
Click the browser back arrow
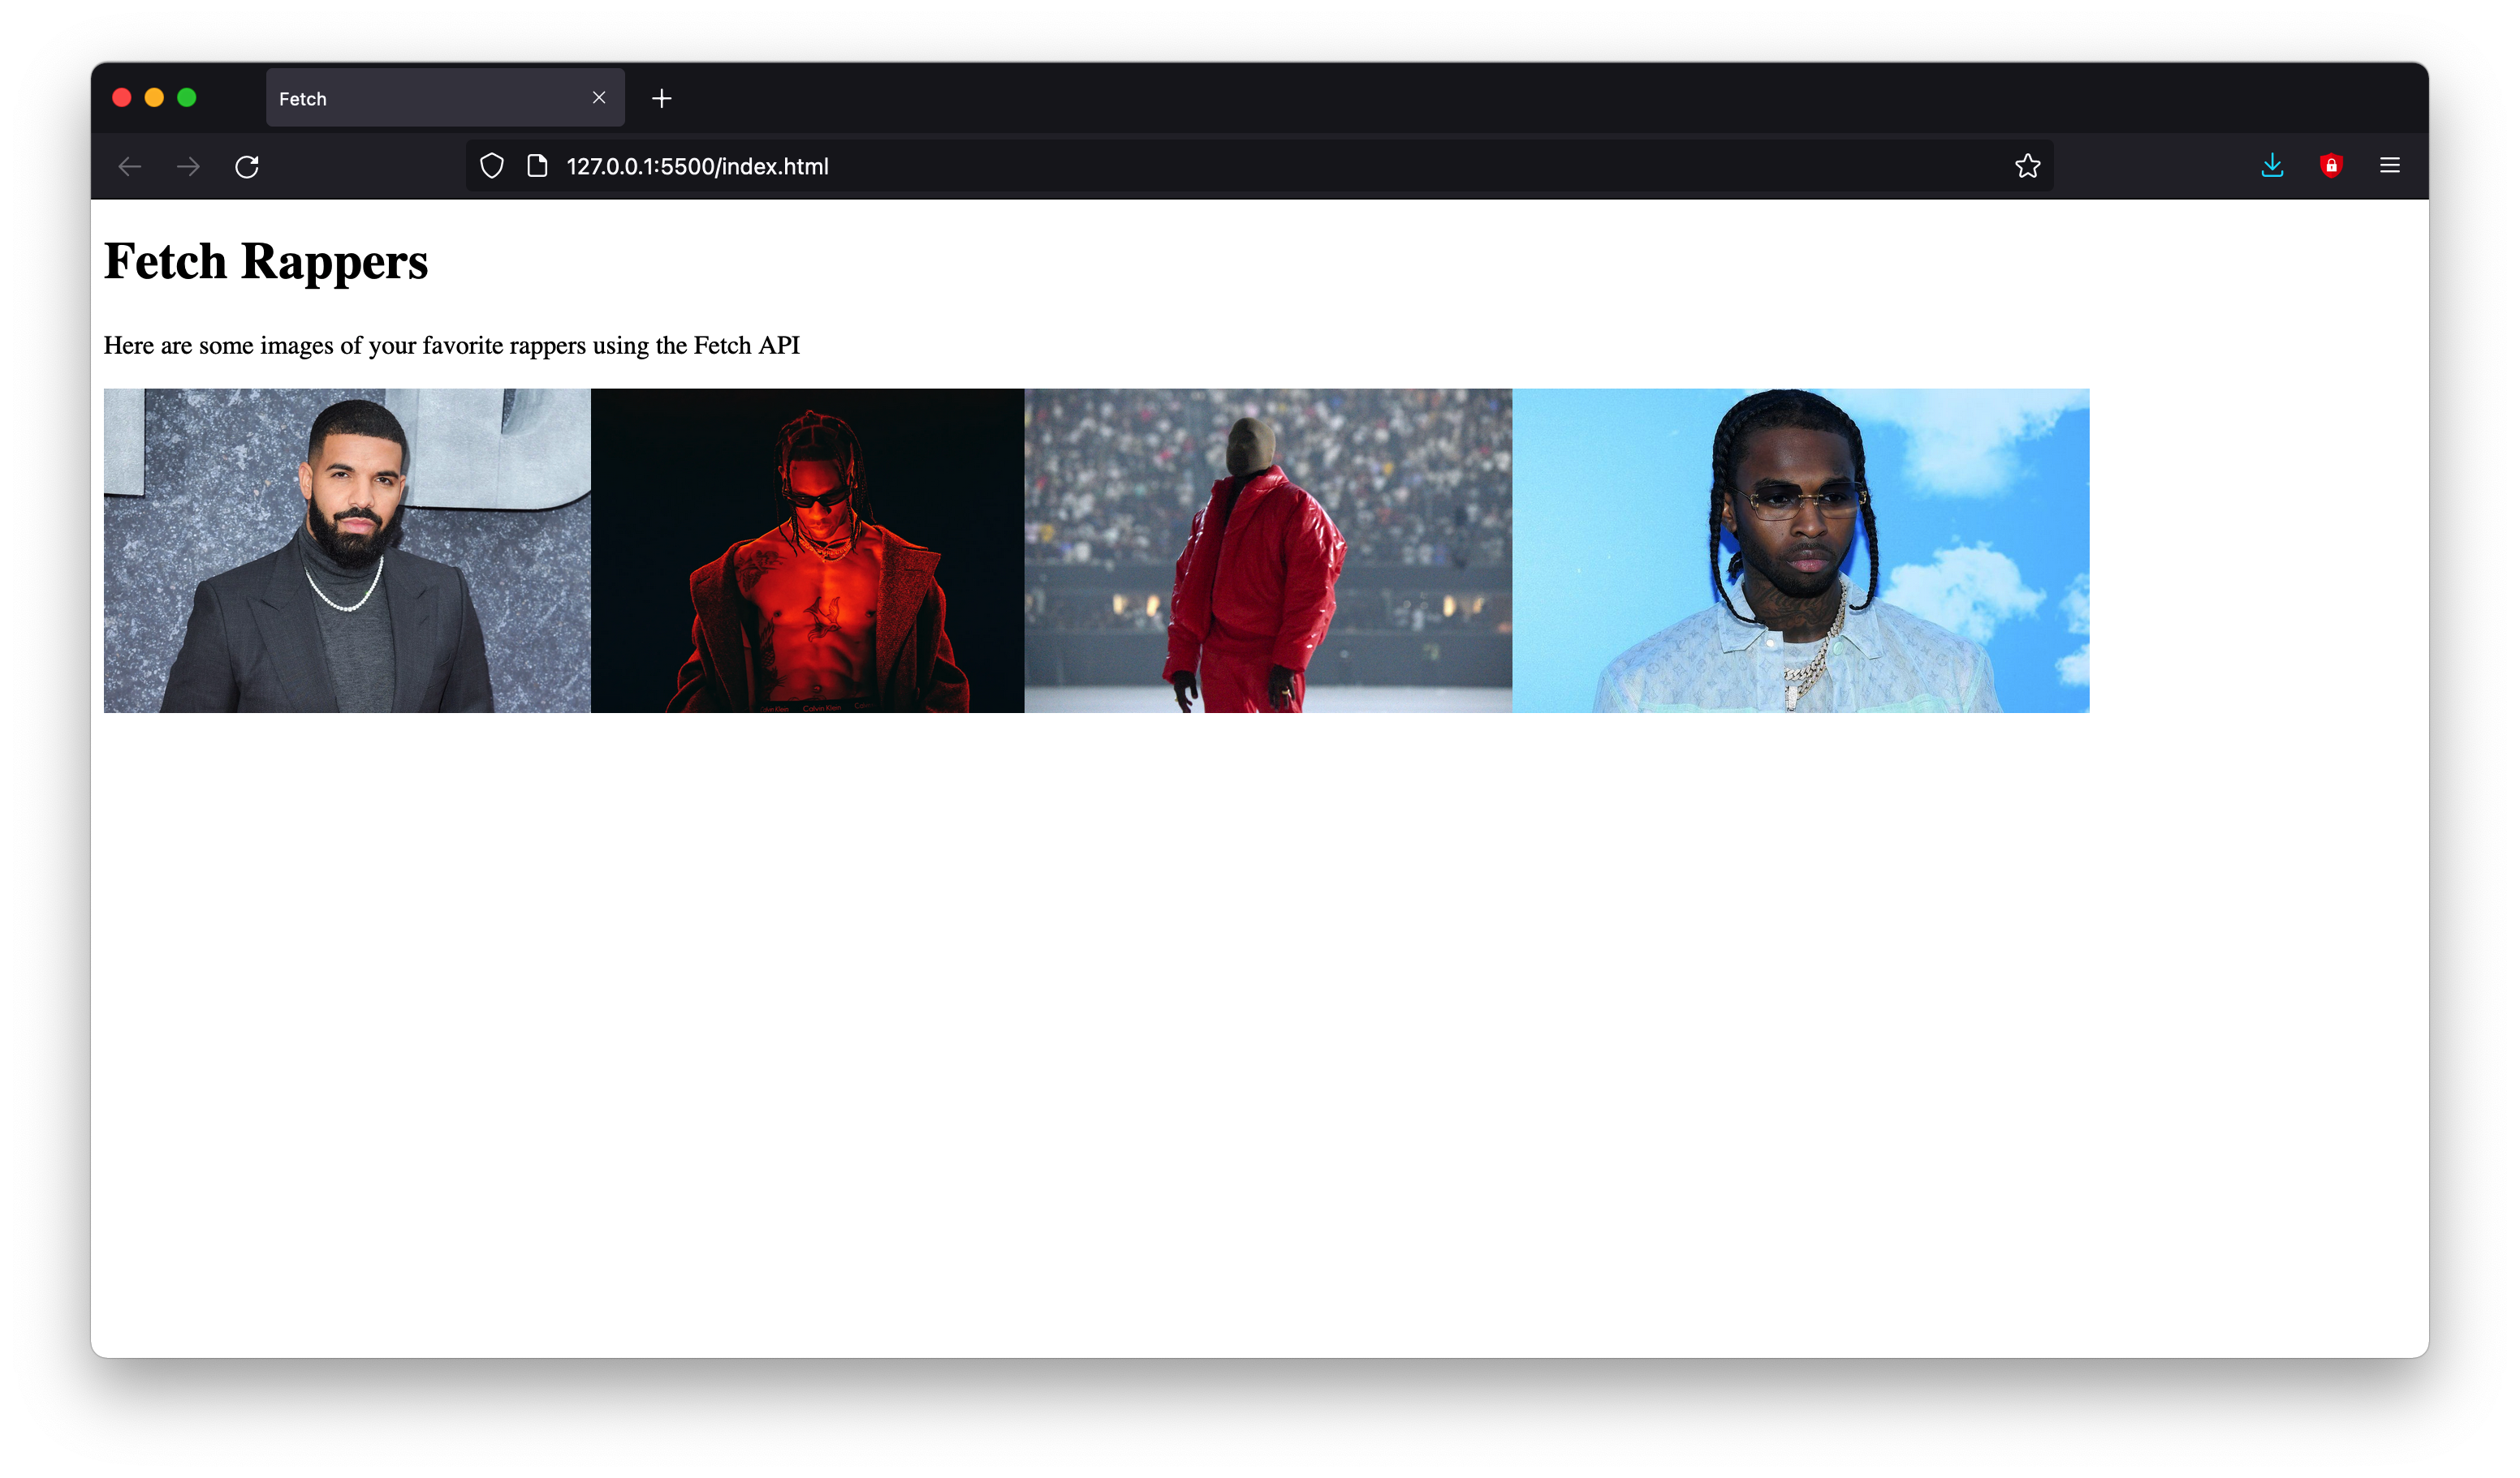[x=130, y=165]
